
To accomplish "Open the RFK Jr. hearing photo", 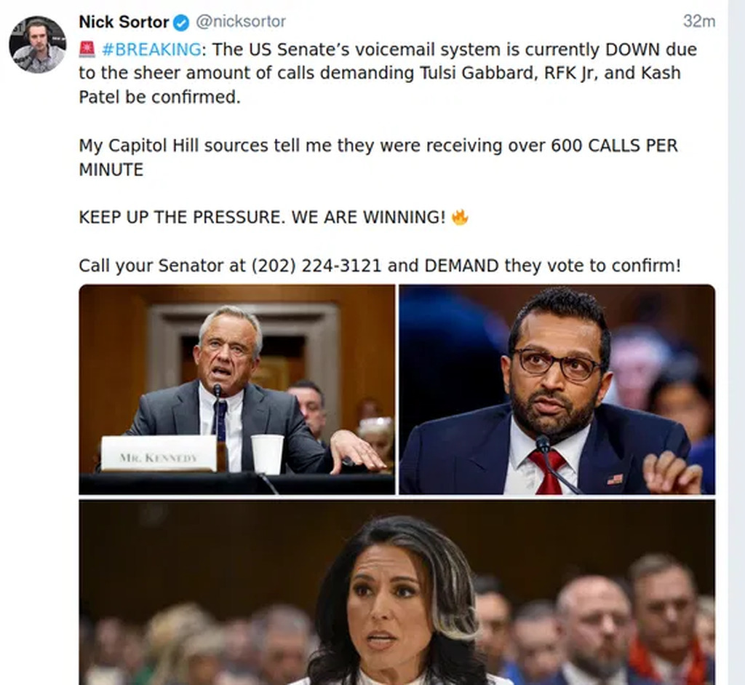I will 236,389.
